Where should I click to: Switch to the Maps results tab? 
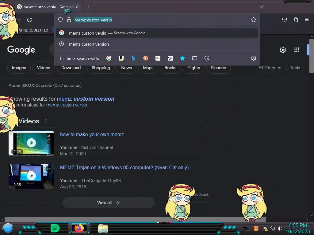pos(148,68)
